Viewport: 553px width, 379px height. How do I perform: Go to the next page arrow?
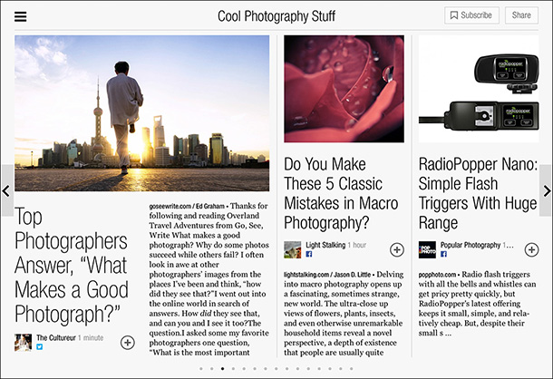pos(547,190)
